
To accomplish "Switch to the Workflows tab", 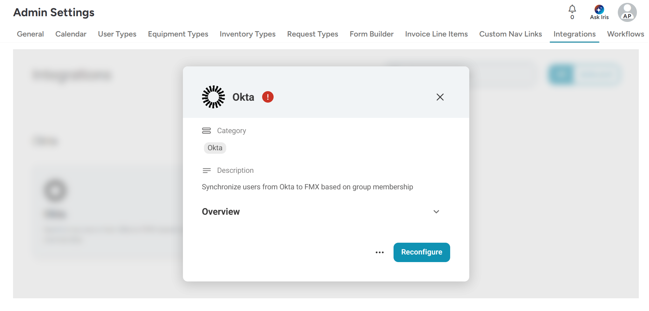I will point(625,34).
